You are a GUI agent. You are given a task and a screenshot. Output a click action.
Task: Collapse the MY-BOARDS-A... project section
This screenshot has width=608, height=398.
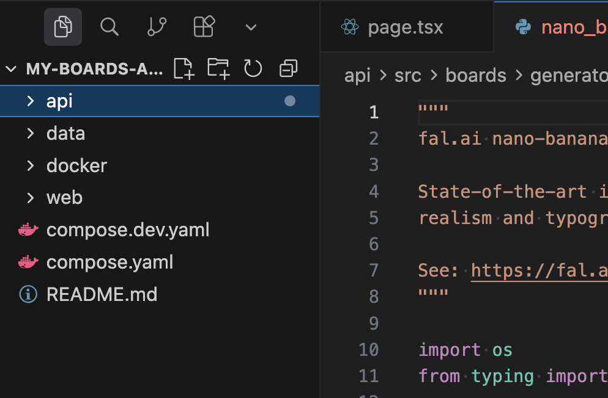tap(11, 69)
